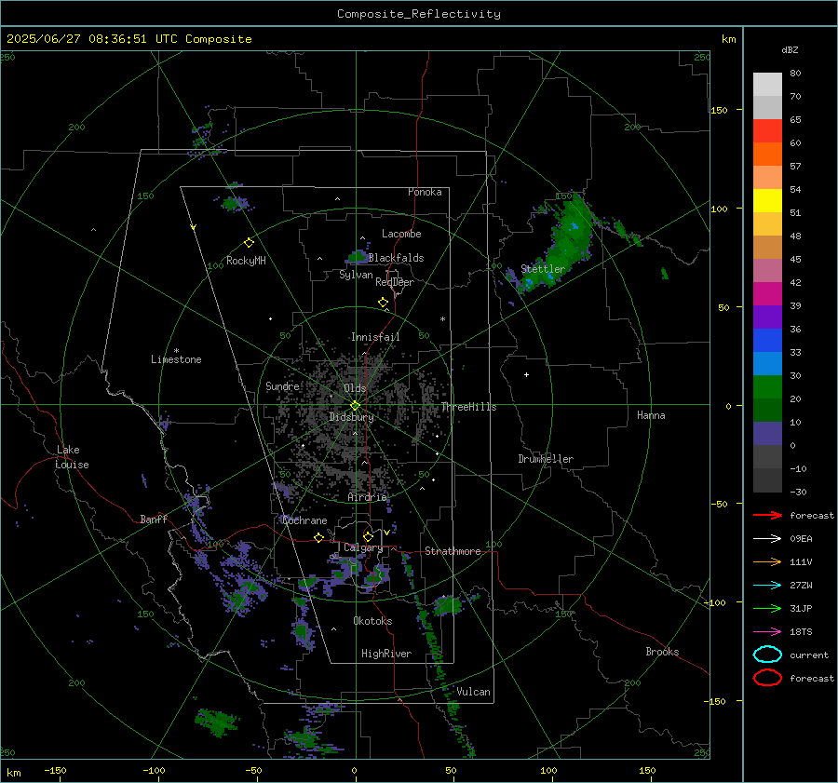Image resolution: width=838 pixels, height=783 pixels.
Task: Click the red forecast arrow legend icon
Action: point(767,515)
